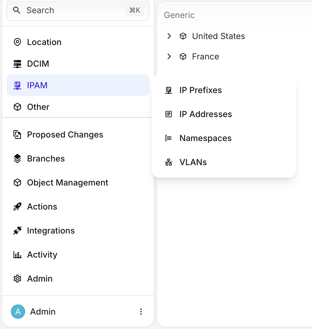
Task: Open the Admin settings label beside the gear
Action: tap(40, 279)
